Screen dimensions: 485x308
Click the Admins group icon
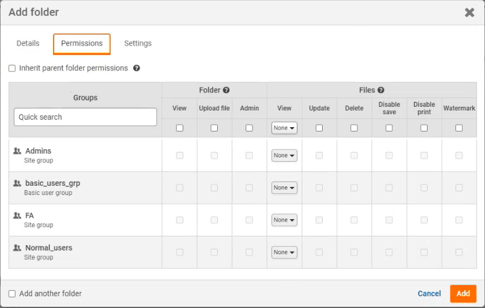point(17,151)
